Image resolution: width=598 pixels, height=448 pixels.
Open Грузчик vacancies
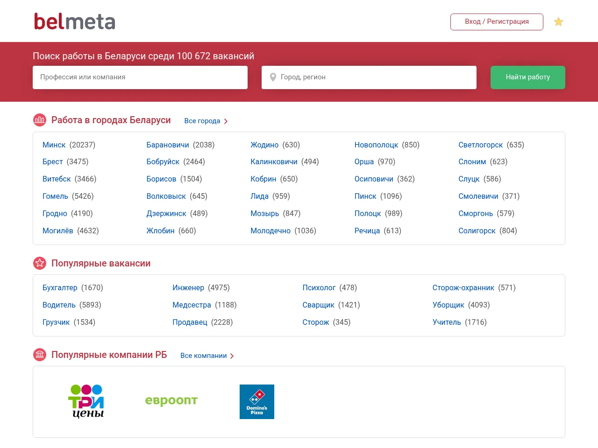pyautogui.click(x=56, y=322)
